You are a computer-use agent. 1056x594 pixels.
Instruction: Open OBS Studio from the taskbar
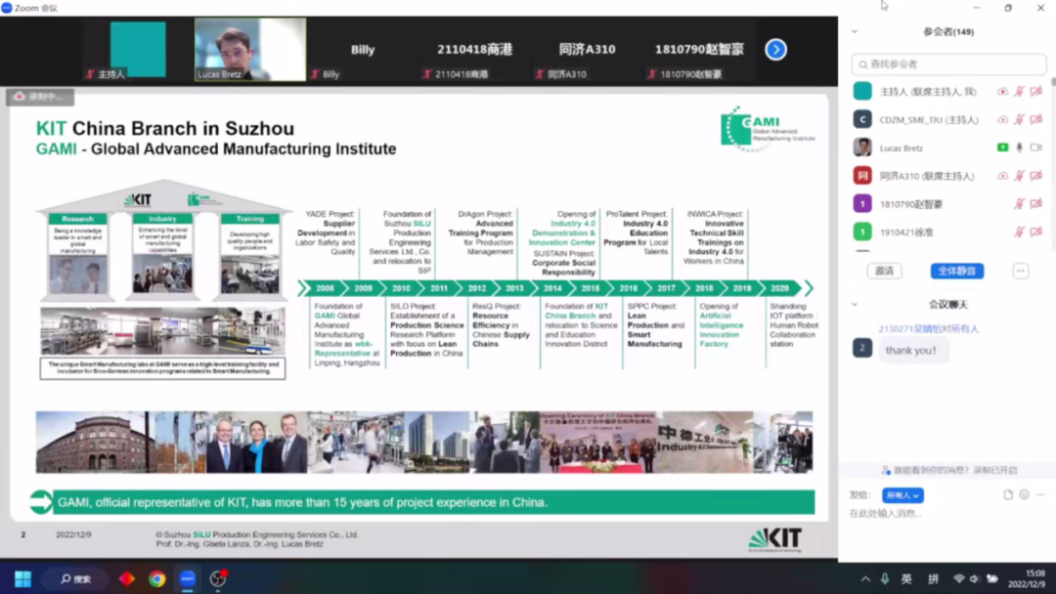[x=218, y=578]
